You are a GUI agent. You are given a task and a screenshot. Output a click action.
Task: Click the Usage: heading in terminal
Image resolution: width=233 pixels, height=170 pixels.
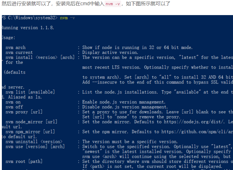coord(8,38)
